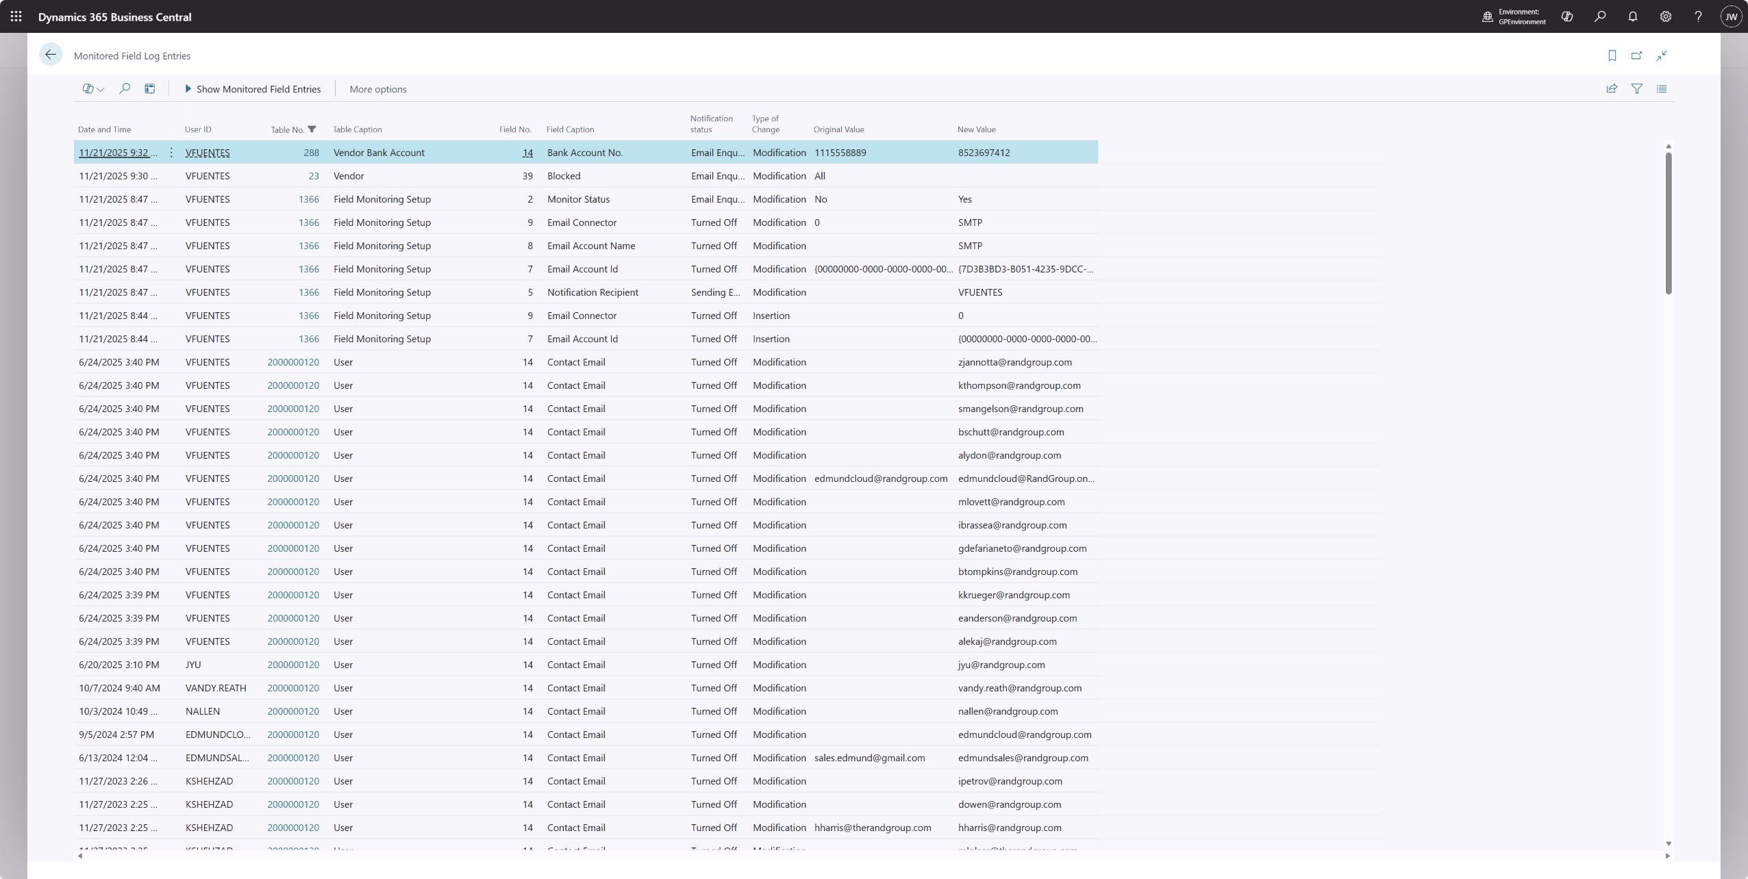Open the settings gear menu
Image resolution: width=1748 pixels, height=879 pixels.
point(1666,16)
